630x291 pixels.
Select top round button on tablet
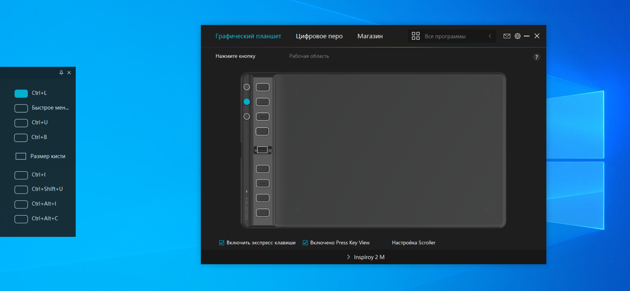(247, 87)
